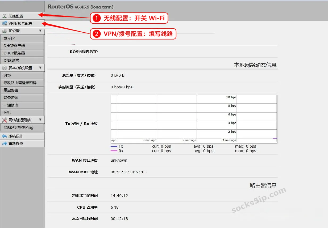Click the 重新操作 button
Image resolution: width=328 pixels, height=228 pixels.
click(x=22, y=144)
